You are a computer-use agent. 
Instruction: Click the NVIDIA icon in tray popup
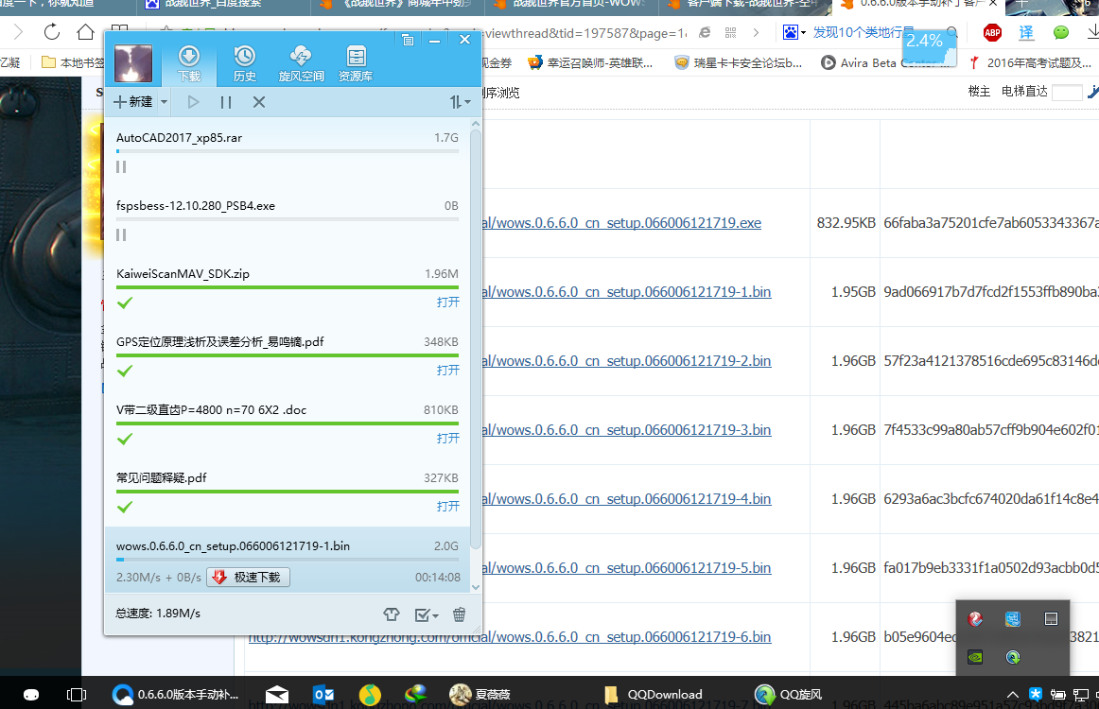[975, 657]
